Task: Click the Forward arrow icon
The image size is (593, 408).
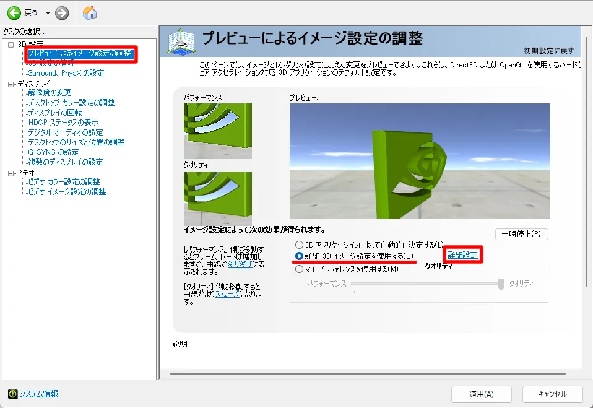Action: click(x=61, y=12)
